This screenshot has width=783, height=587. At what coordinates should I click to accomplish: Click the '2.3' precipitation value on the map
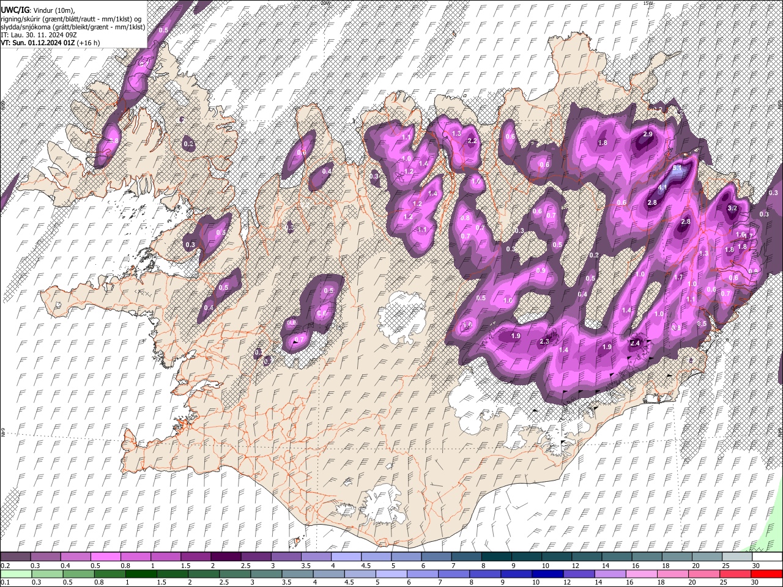[x=544, y=342]
